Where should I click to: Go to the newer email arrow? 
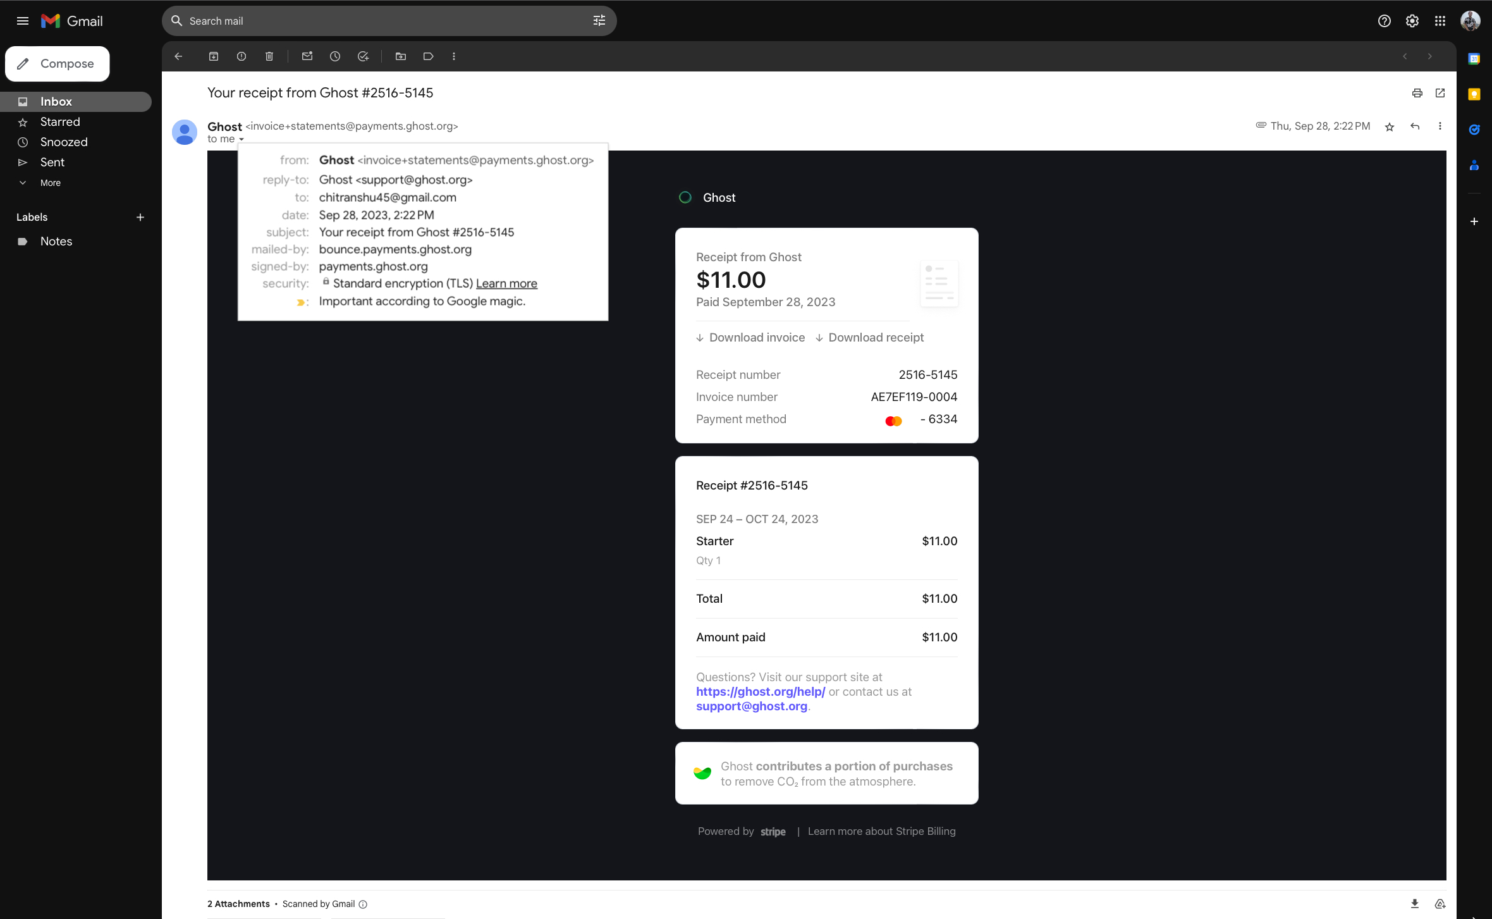tap(1405, 56)
